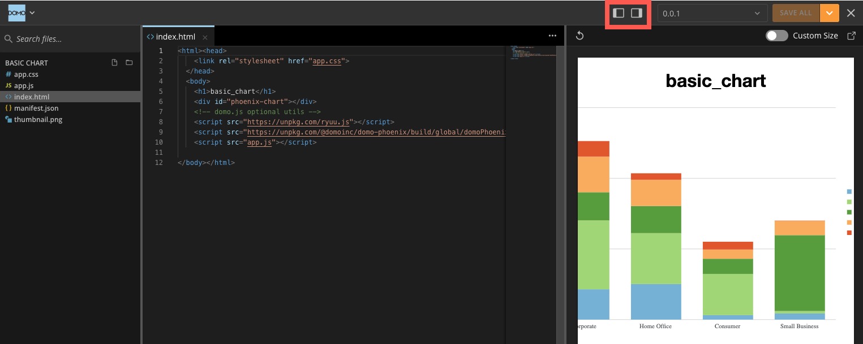Viewport: 863px width, 344px height.
Task: Open the version 0.0.1 dropdown
Action: [x=712, y=12]
